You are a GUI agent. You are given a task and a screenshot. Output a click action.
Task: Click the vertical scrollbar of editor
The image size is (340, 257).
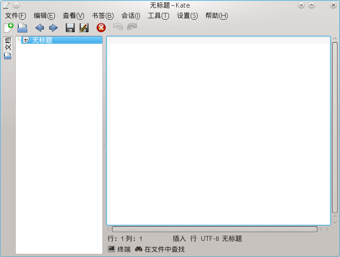[x=335, y=128]
